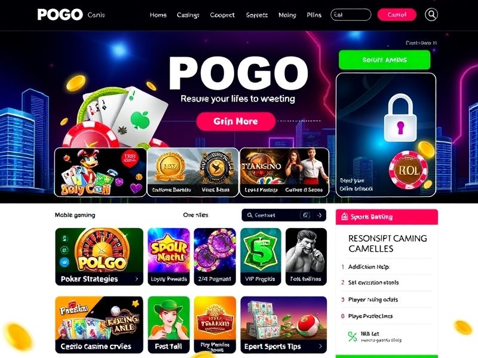Click the pink header button near search
This screenshot has width=478, height=358.
click(397, 14)
